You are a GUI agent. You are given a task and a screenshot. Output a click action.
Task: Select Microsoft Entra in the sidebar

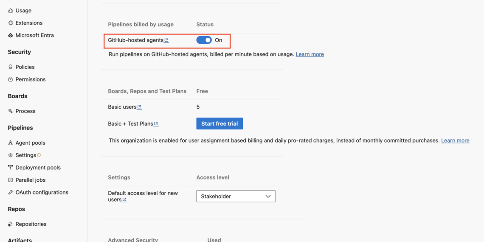pyautogui.click(x=34, y=35)
